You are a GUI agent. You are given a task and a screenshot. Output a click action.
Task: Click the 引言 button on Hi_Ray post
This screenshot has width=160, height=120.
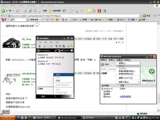pyautogui.click(x=104, y=39)
